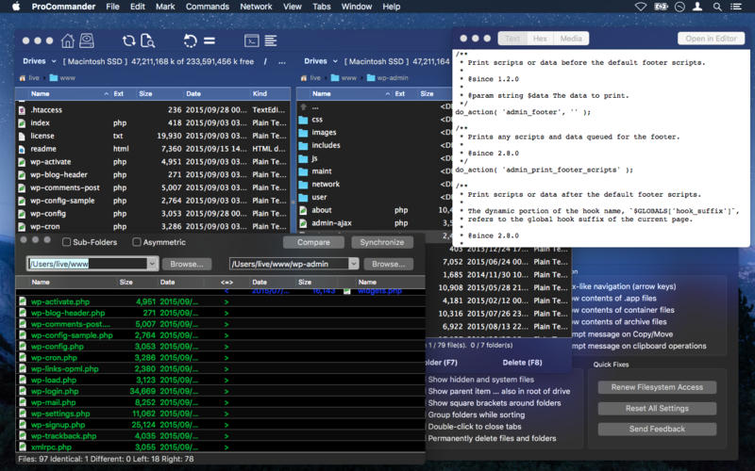Open the Network menu
Screen dimensions: 755x471
click(x=256, y=7)
